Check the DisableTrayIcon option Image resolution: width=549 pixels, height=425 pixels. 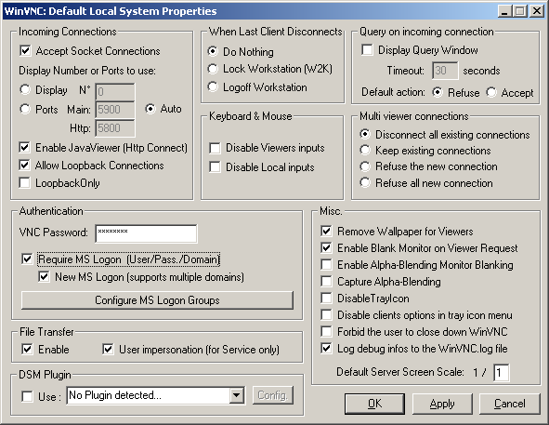[x=326, y=299]
